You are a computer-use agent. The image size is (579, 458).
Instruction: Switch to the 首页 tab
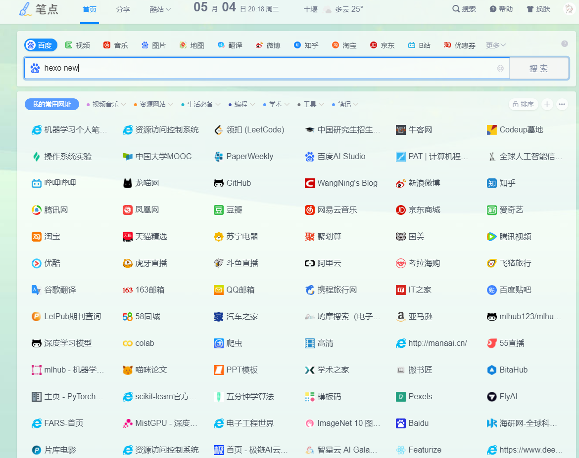click(x=90, y=9)
